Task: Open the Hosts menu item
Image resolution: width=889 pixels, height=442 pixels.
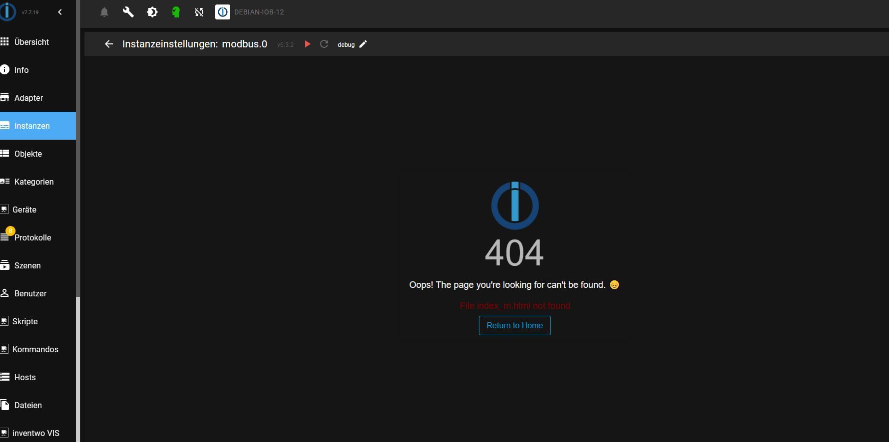Action: (x=38, y=377)
